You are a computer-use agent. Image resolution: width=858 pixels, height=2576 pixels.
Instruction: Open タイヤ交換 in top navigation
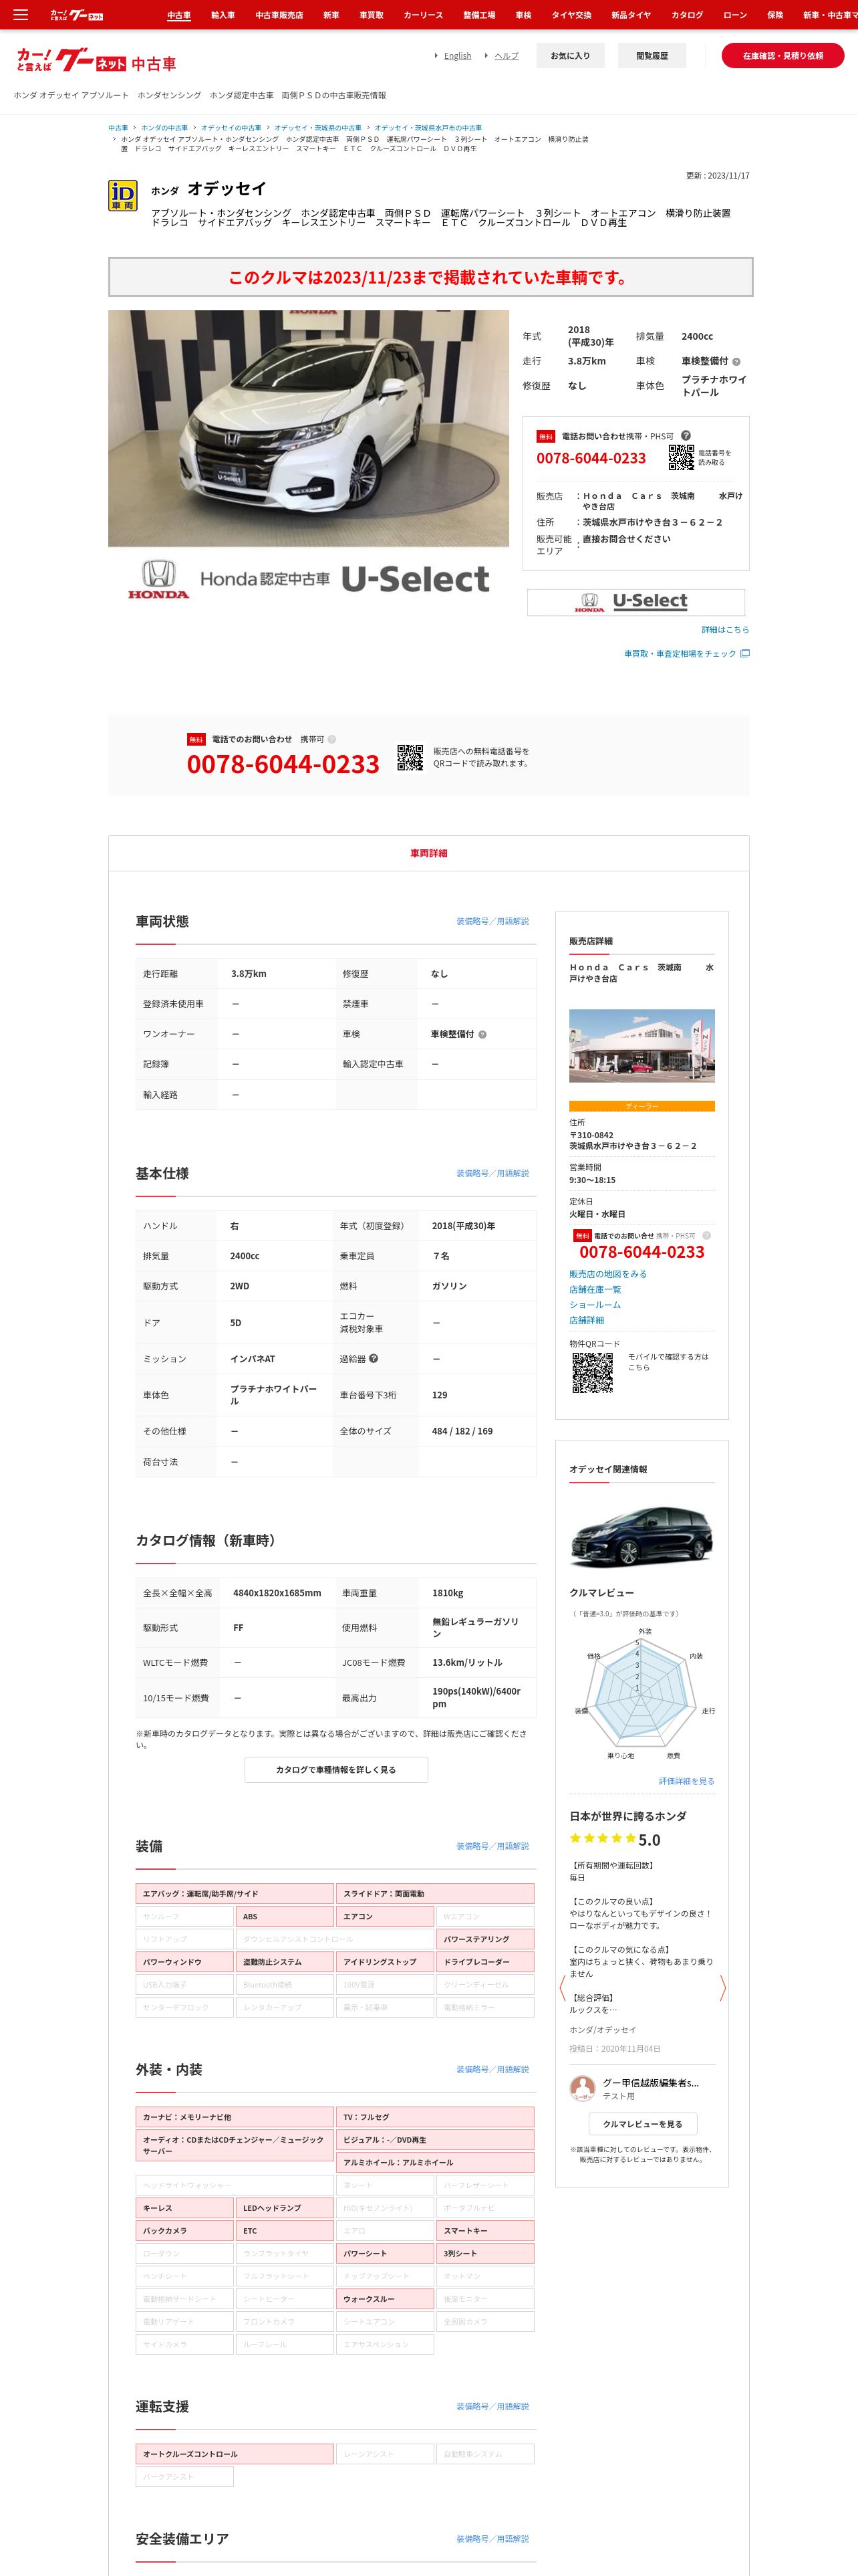[571, 15]
